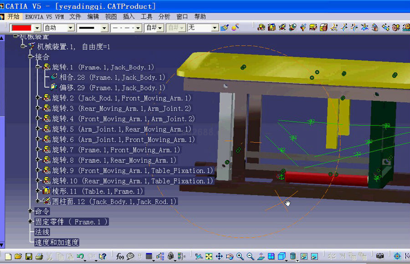
Task: Activate the Pan view tool
Action: (219, 257)
